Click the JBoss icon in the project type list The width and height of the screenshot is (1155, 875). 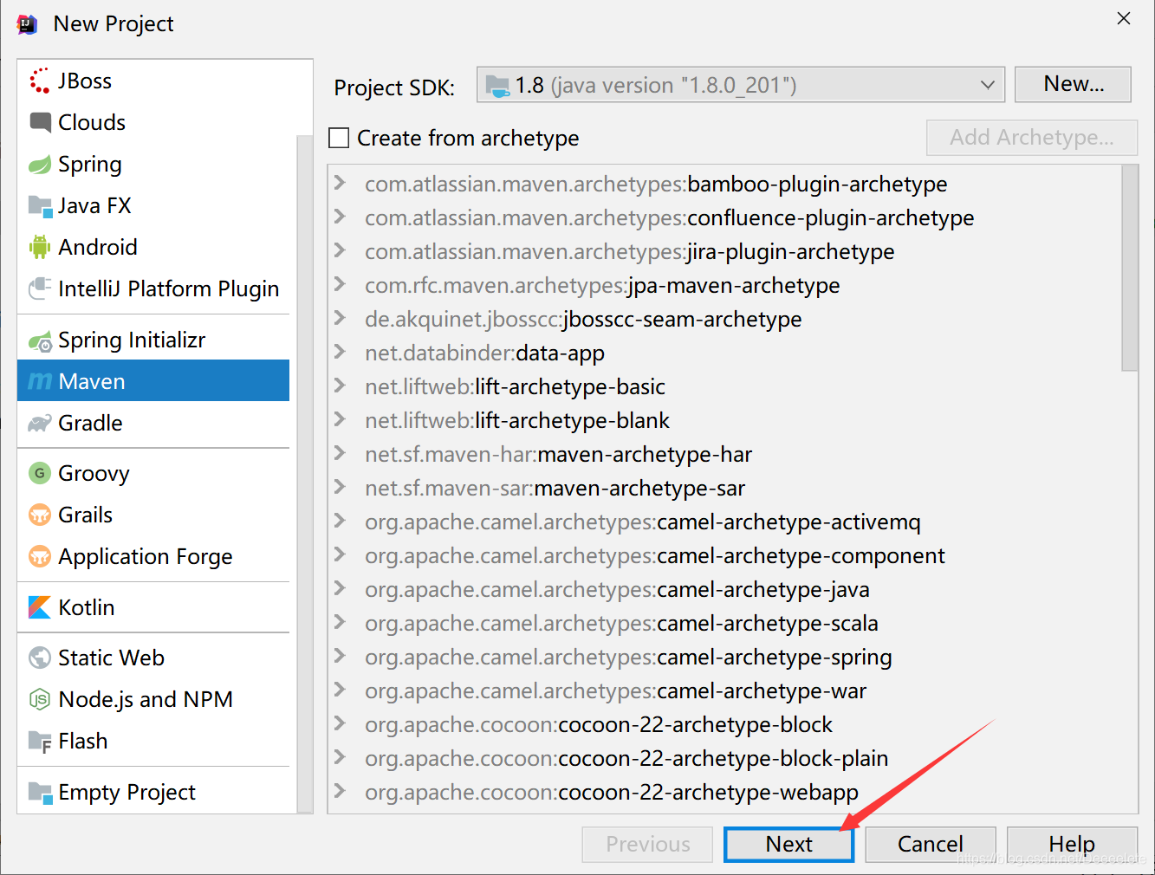point(40,81)
